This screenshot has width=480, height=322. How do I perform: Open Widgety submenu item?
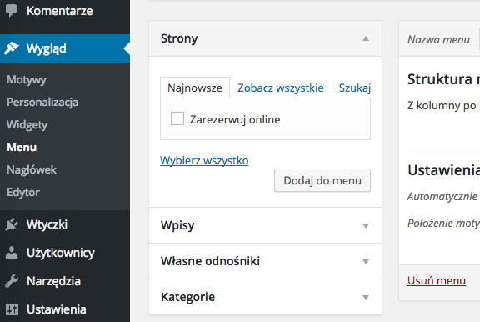coord(27,124)
